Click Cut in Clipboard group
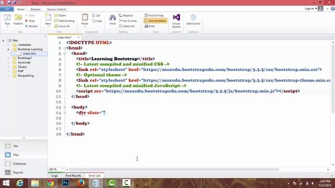The height and width of the screenshot is (188, 335). (96, 15)
